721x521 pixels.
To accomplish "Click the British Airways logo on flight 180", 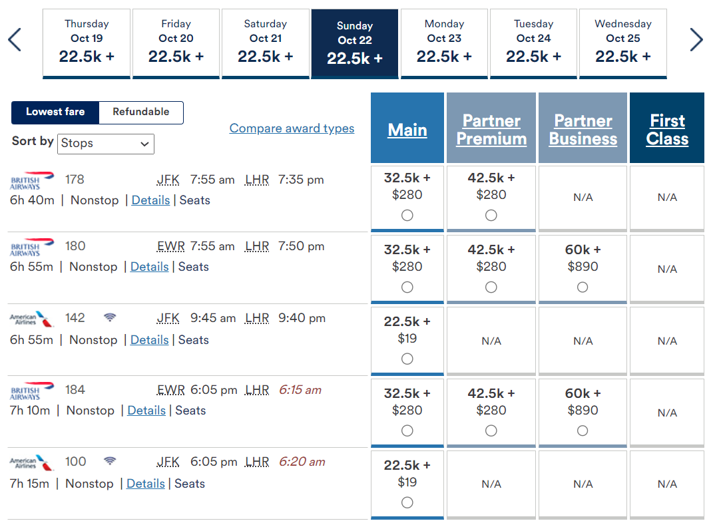I will point(30,246).
